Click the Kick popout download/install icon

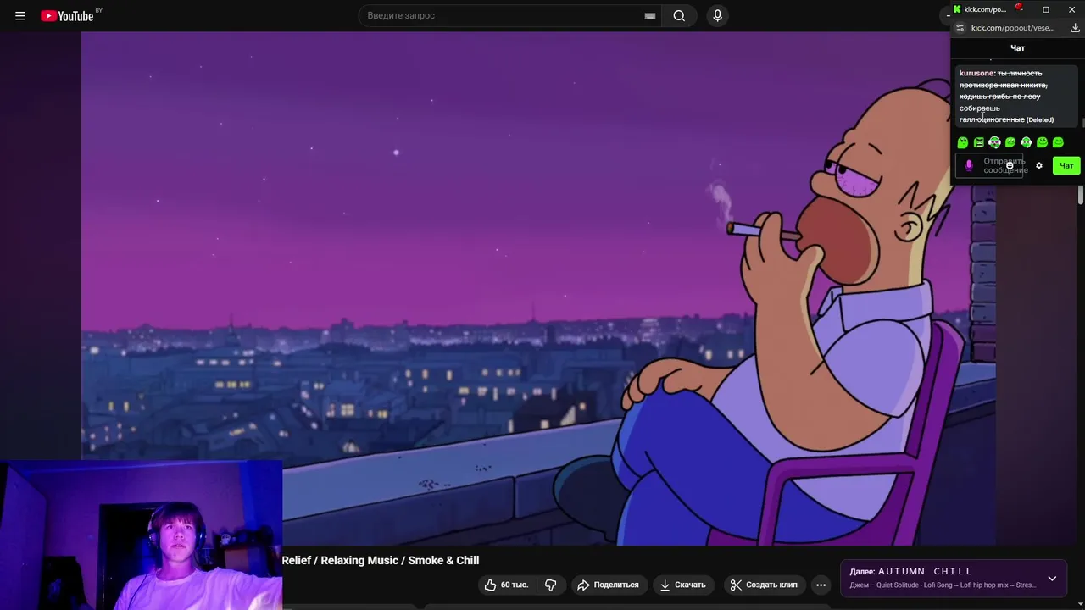1075,28
